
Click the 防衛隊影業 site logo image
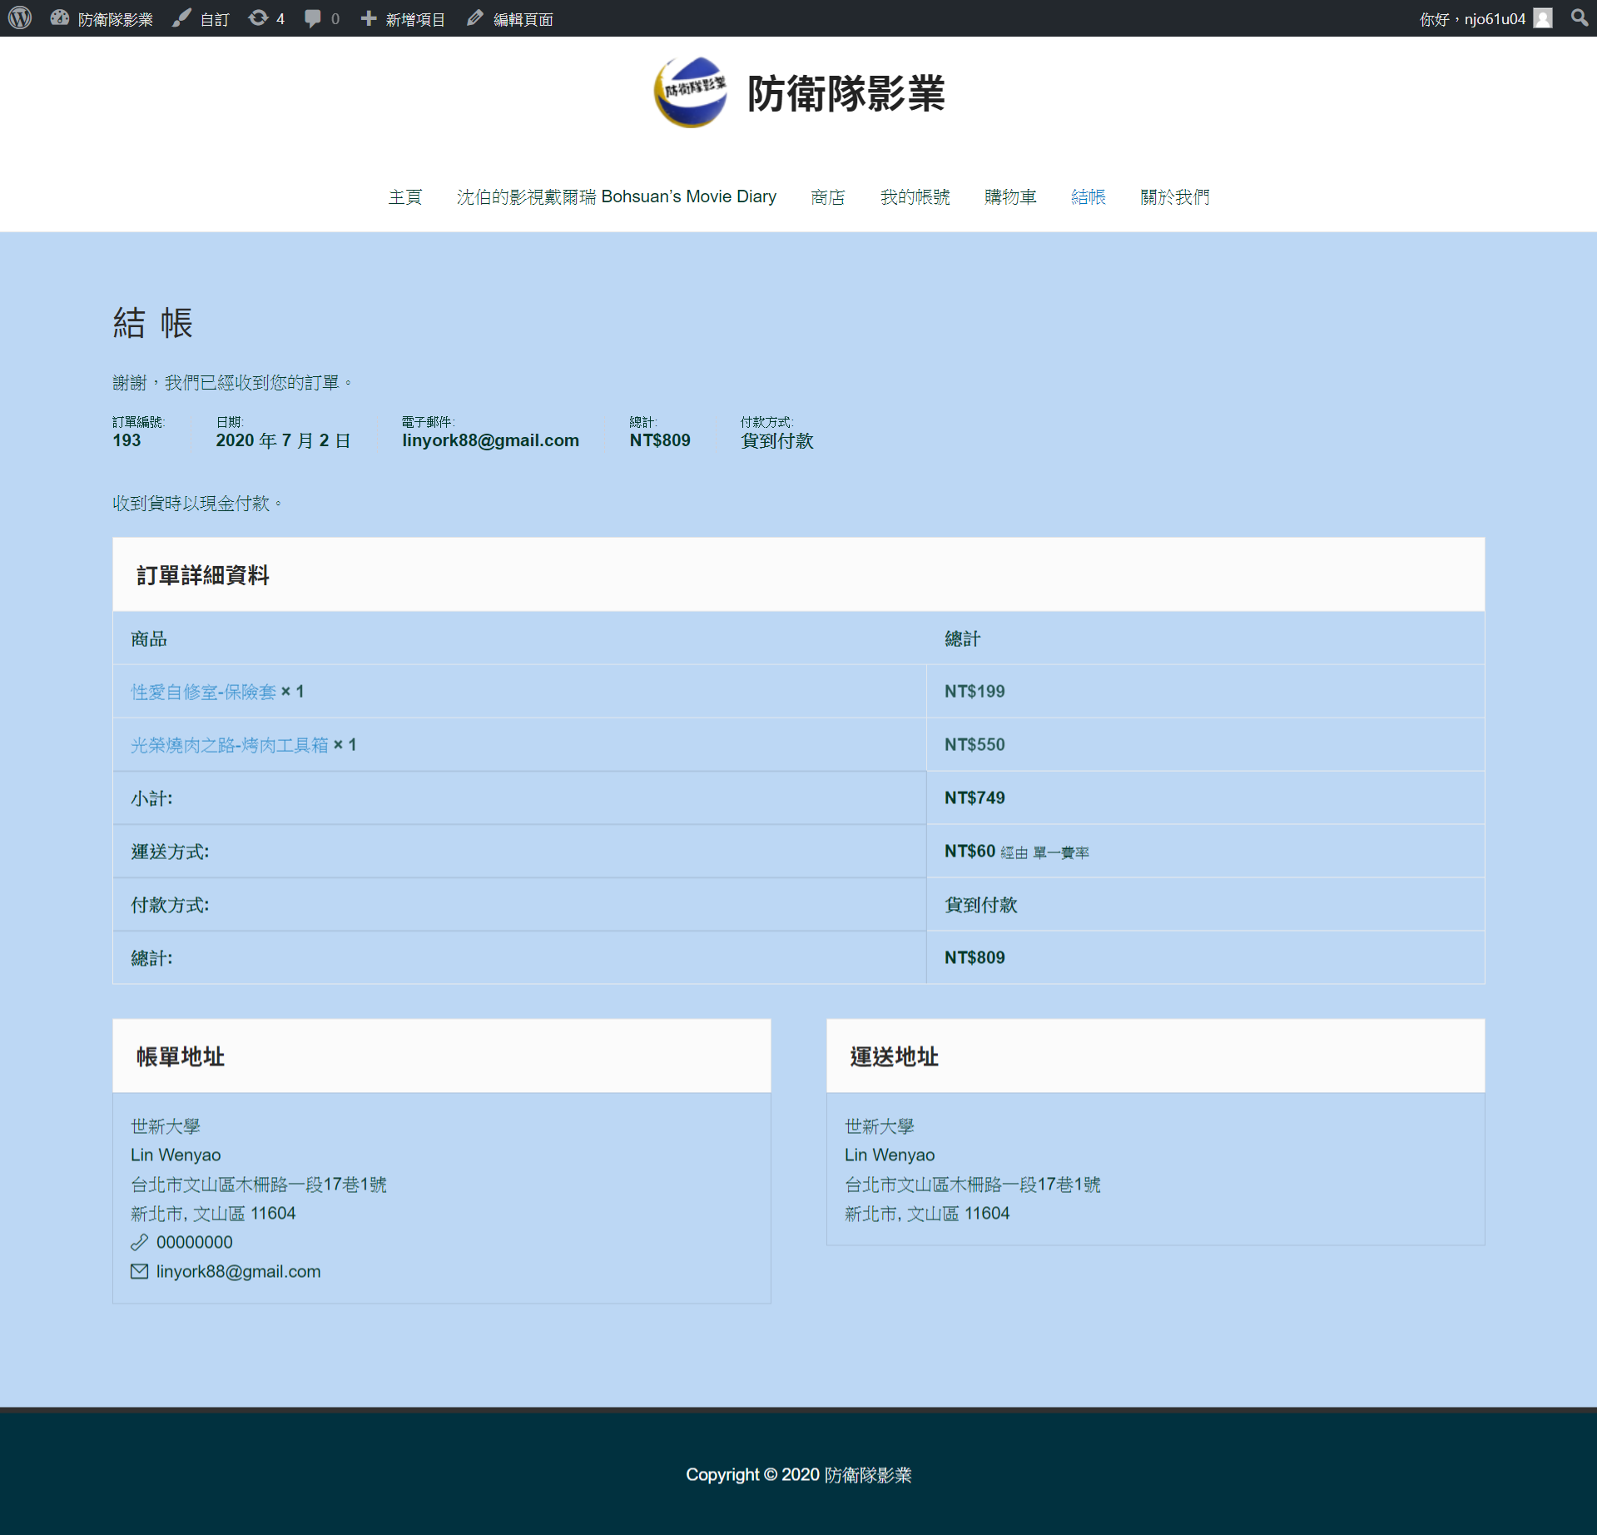pyautogui.click(x=691, y=92)
